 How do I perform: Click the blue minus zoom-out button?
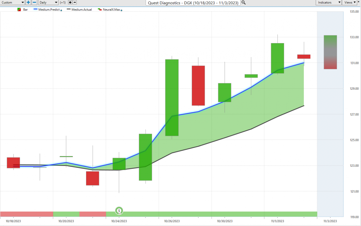click(34, 2)
